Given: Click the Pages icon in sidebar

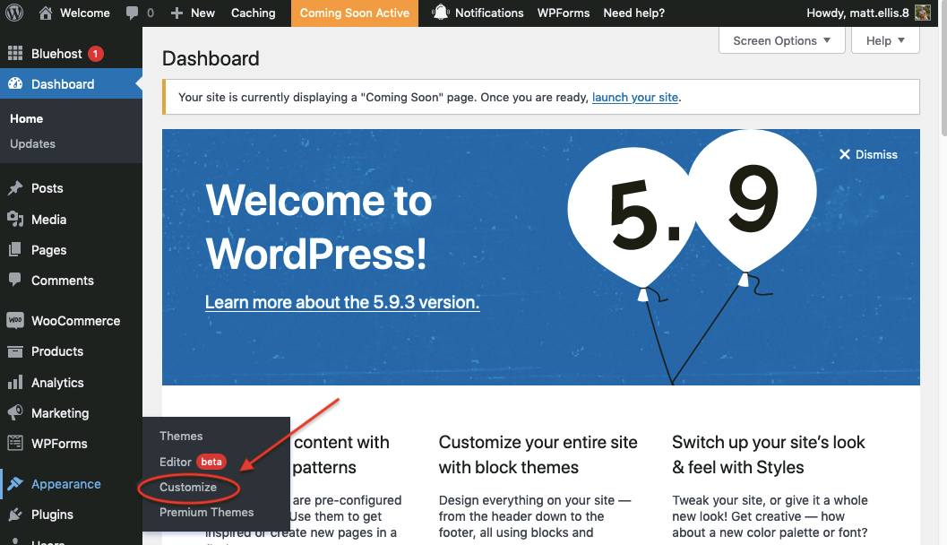Looking at the screenshot, I should coord(15,249).
